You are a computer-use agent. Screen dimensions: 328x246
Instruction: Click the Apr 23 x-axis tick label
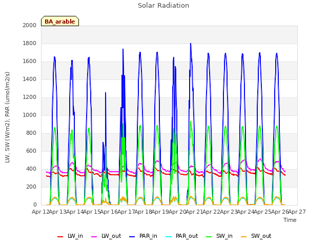(229, 212)
